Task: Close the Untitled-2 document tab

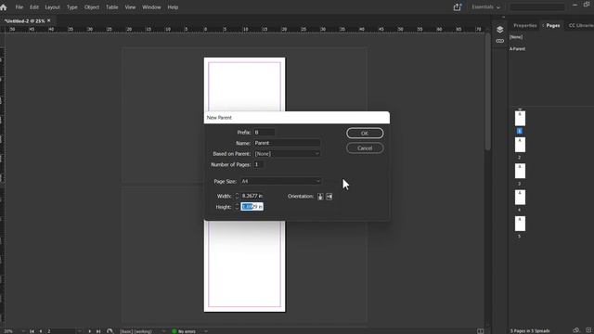Action: [x=49, y=20]
